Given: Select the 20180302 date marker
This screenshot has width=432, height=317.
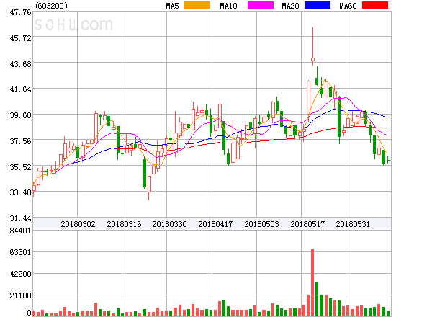Looking at the screenshot, I should pos(78,224).
